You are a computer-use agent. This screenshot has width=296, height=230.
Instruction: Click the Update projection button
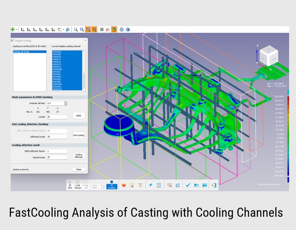[x=21, y=170]
